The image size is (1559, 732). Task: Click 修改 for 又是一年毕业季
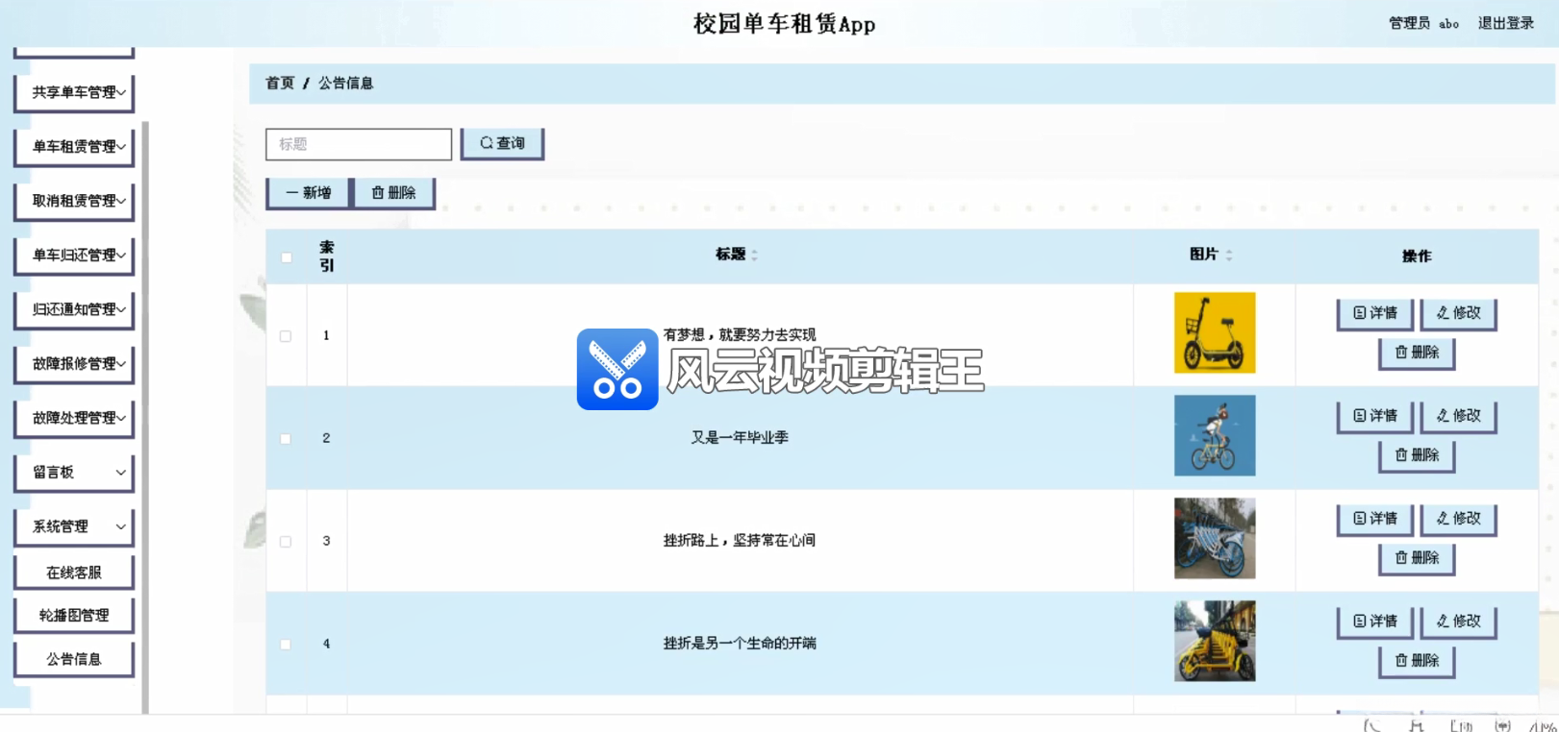coord(1459,416)
